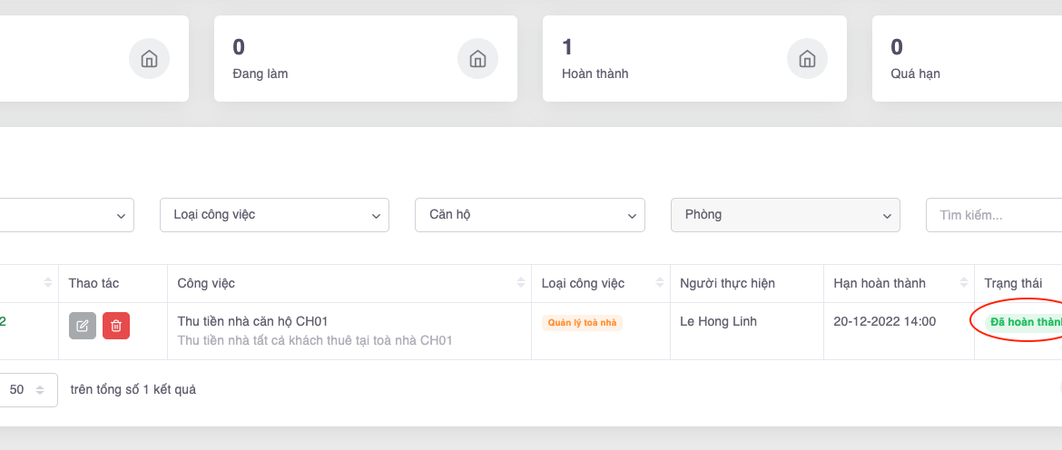The height and width of the screenshot is (450, 1062).
Task: Open the Loại công việc dropdown filter
Action: click(274, 215)
